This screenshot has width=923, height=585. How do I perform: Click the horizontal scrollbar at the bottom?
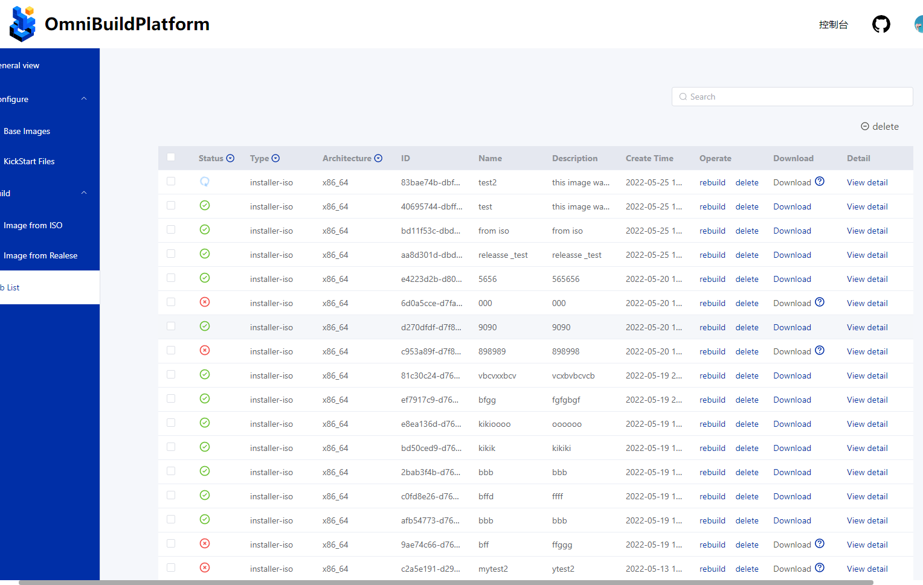point(446,583)
